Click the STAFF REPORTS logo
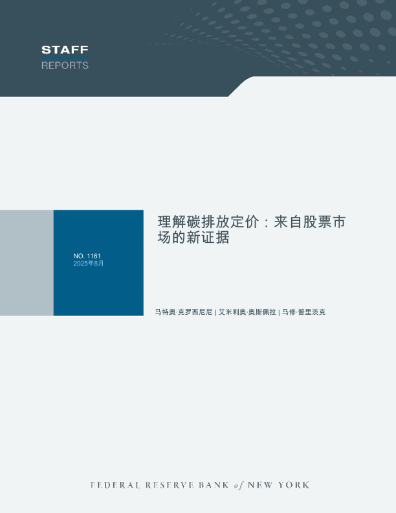 click(x=65, y=57)
